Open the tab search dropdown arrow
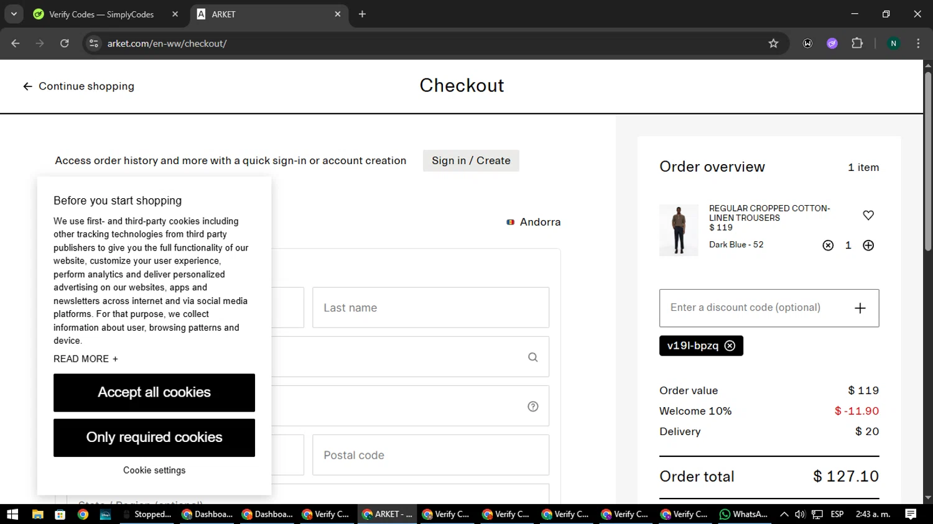Viewport: 933px width, 524px height. click(x=14, y=14)
